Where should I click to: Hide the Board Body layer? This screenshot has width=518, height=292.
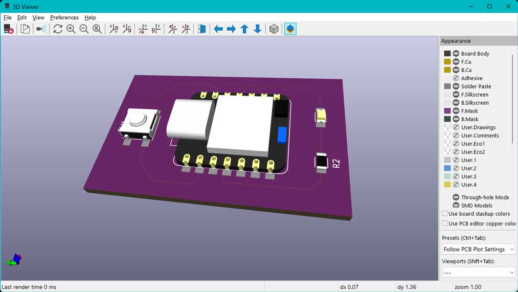click(x=456, y=54)
